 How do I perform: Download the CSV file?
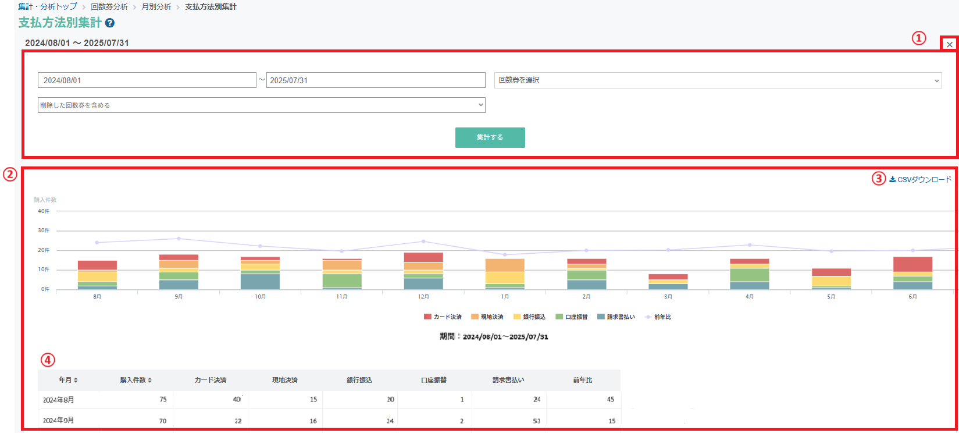click(x=921, y=180)
